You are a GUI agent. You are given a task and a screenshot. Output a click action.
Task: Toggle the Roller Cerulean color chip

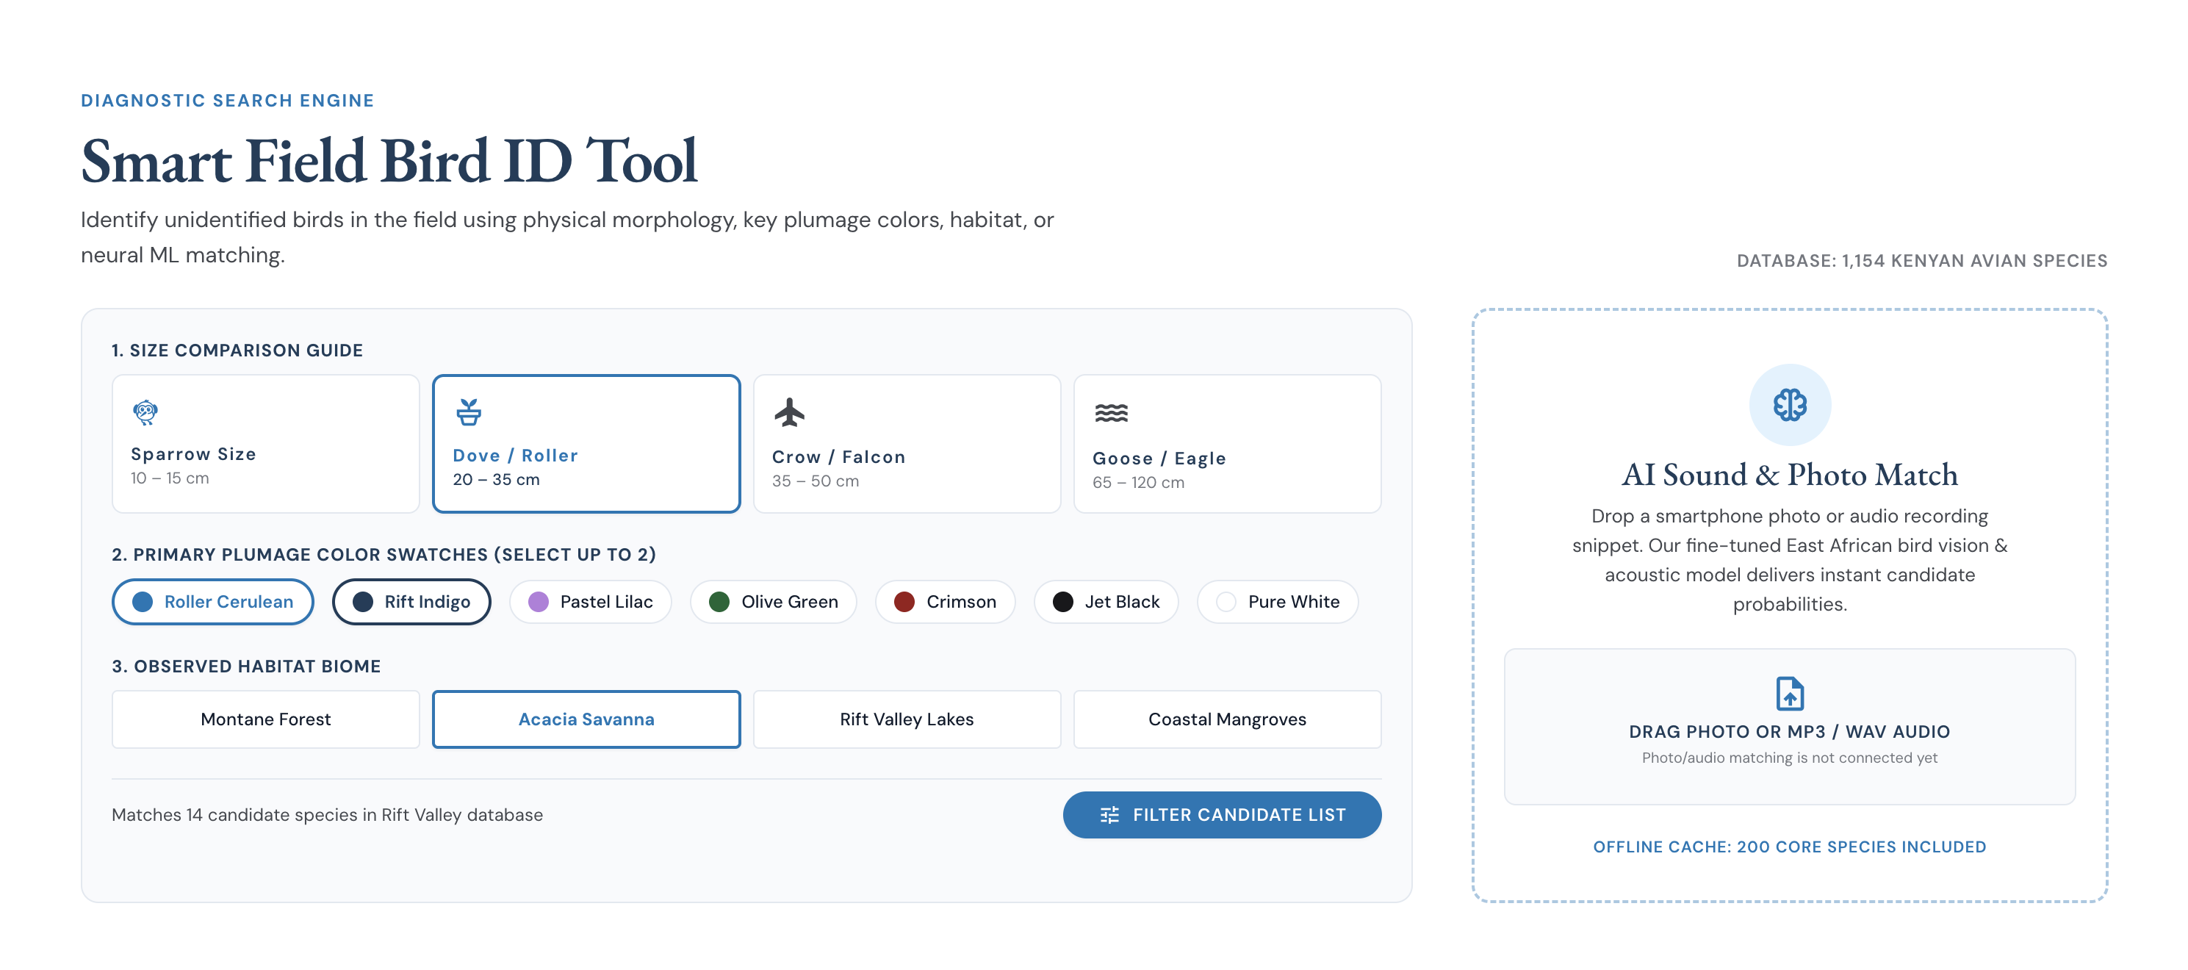213,601
